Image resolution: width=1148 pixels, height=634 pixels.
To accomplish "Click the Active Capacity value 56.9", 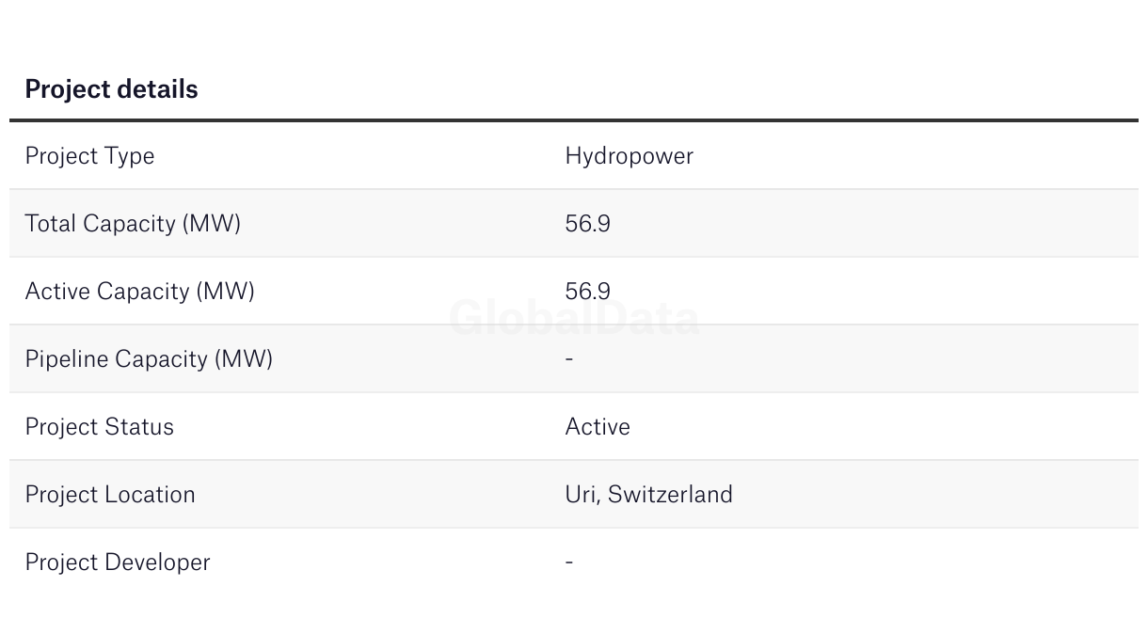I will coord(587,292).
